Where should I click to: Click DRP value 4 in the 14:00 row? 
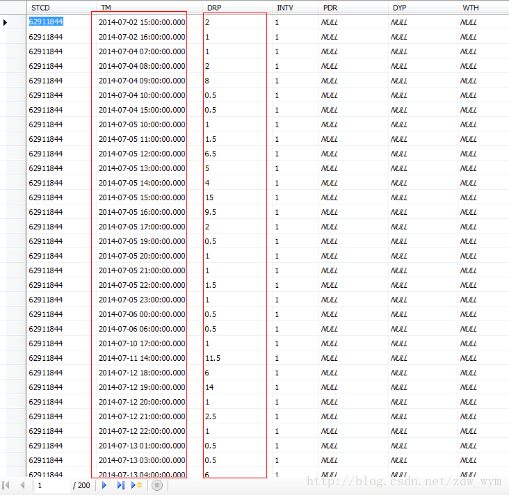pos(207,183)
